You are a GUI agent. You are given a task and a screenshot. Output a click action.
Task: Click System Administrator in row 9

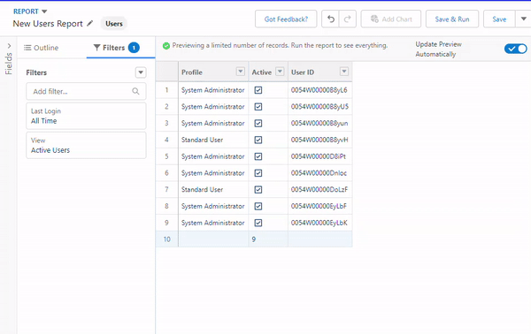tap(212, 223)
